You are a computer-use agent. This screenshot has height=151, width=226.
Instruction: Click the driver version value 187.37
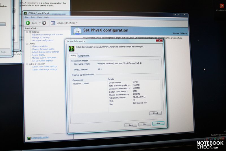click(x=135, y=82)
